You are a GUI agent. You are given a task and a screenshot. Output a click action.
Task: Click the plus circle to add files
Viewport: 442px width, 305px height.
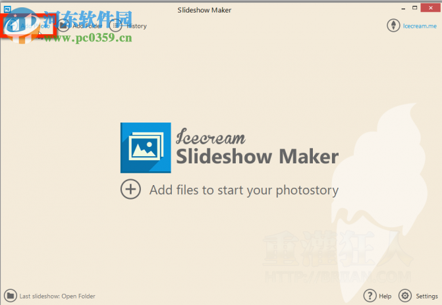(x=130, y=189)
